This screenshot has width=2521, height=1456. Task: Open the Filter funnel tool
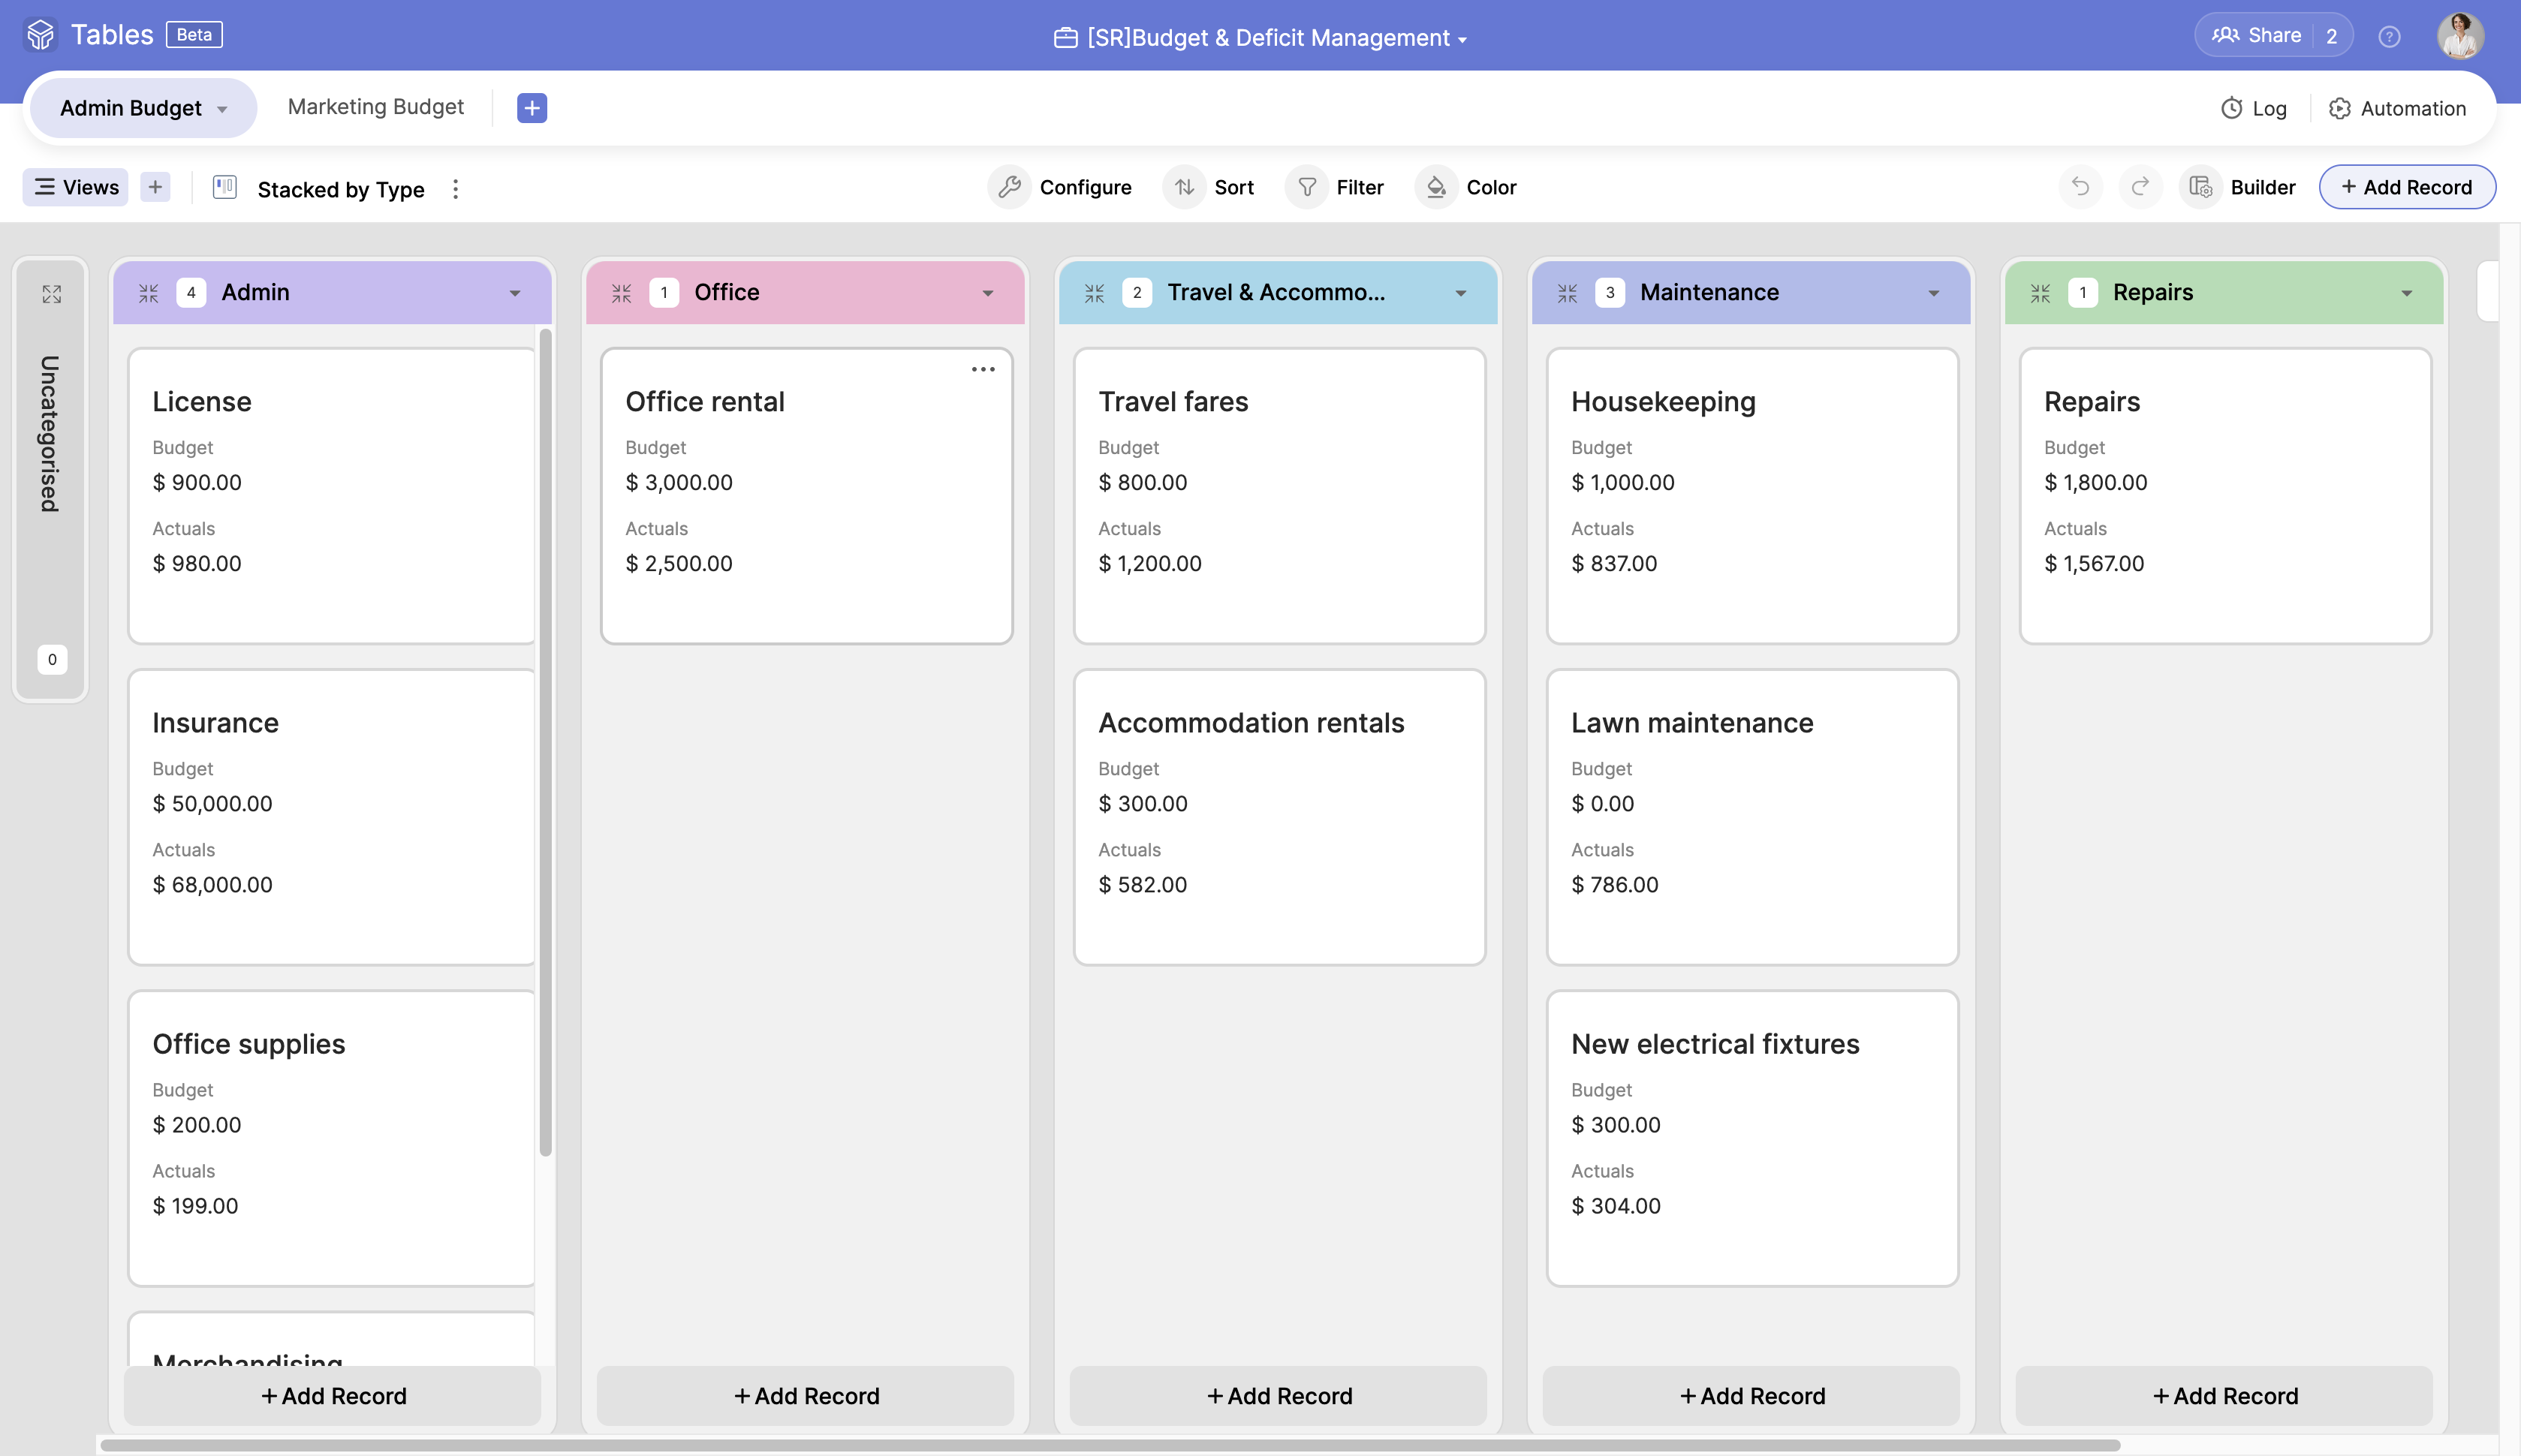pos(1336,187)
